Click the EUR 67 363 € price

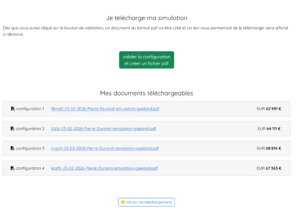point(269,168)
